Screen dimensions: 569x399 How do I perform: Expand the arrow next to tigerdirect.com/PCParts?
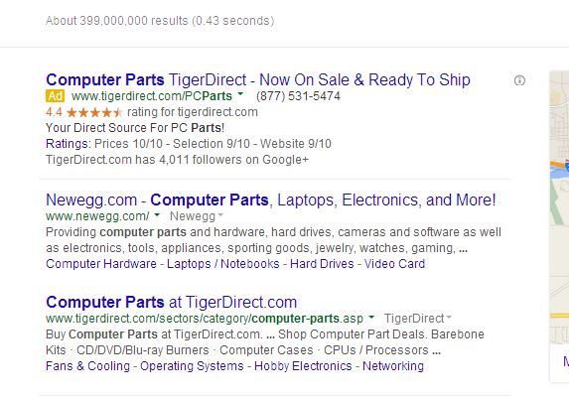tap(240, 94)
